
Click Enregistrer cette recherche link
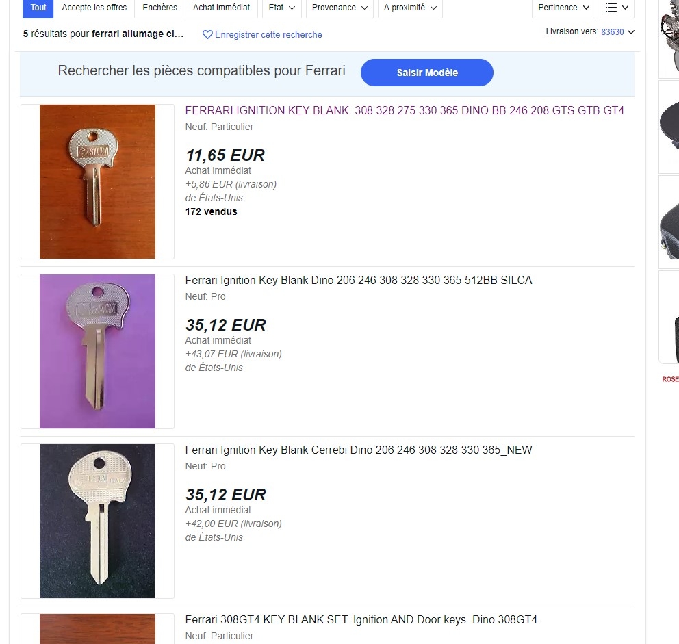(268, 35)
